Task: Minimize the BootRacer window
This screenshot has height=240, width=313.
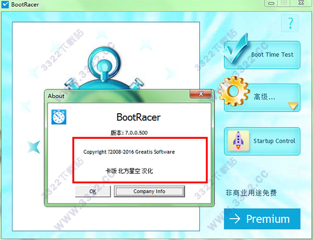Action: click(x=271, y=3)
